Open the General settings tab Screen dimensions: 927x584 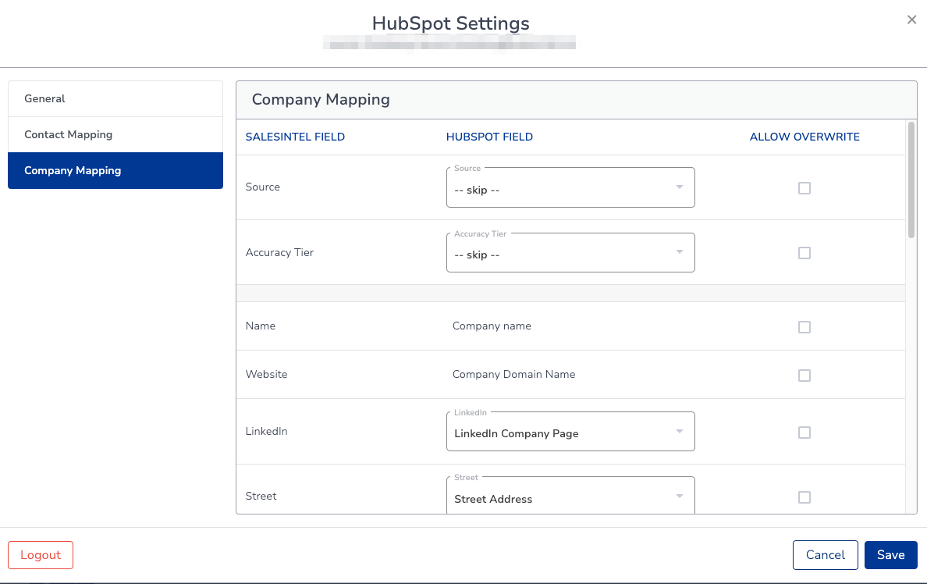click(115, 99)
